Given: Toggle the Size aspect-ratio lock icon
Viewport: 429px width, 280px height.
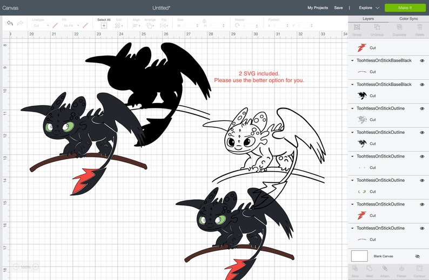Looking at the screenshot, I should click(204, 21).
